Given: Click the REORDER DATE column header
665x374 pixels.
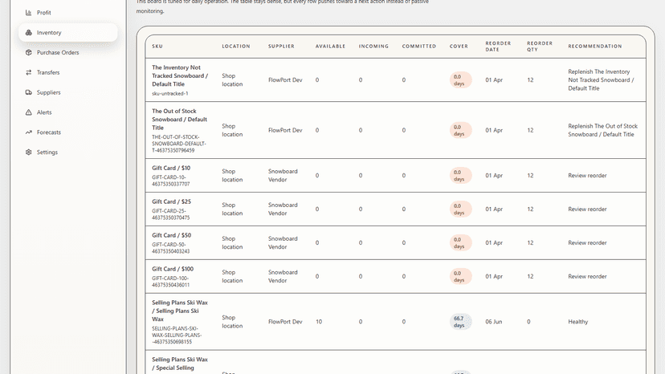Looking at the screenshot, I should (498, 47).
